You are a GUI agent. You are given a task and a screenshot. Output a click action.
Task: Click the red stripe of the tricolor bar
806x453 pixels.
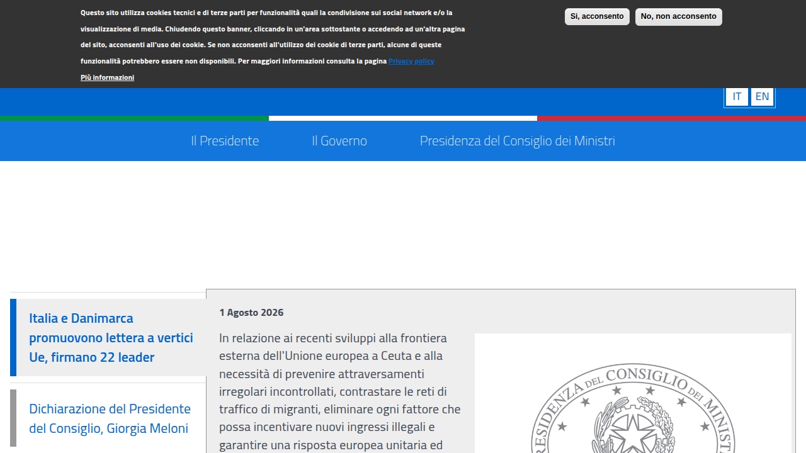click(x=671, y=118)
